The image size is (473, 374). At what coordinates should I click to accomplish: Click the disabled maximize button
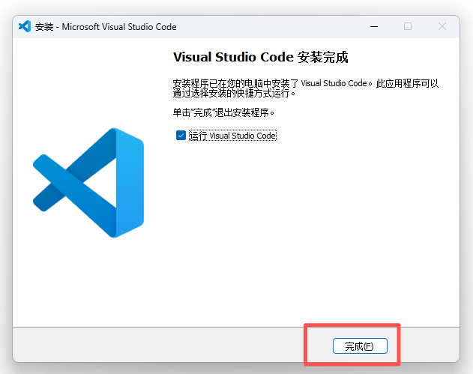point(408,26)
